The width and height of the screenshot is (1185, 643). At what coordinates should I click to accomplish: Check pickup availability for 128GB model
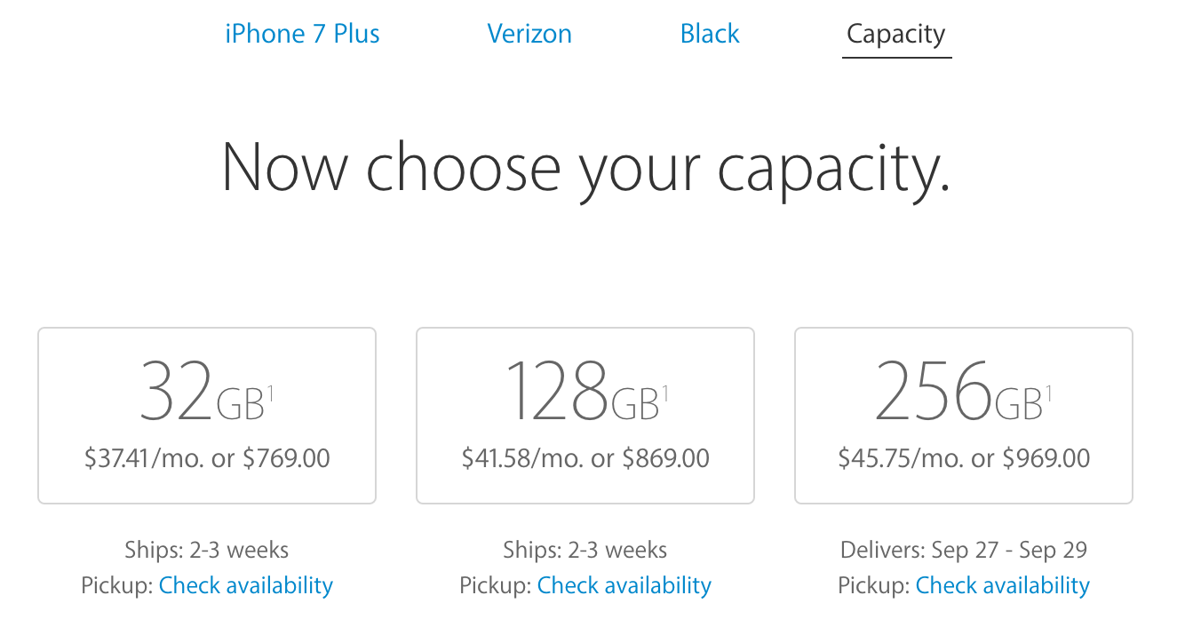tap(624, 585)
